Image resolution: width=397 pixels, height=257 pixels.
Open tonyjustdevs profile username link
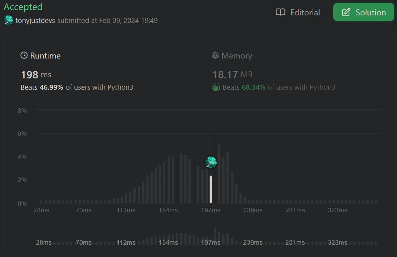click(x=35, y=21)
